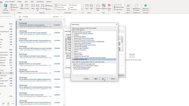Open the Help ribbon tab
This screenshot has width=189, height=106.
coord(32,2)
